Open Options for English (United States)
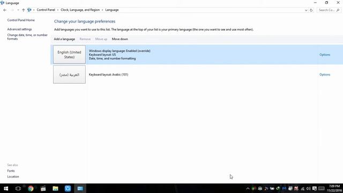 click(x=325, y=55)
